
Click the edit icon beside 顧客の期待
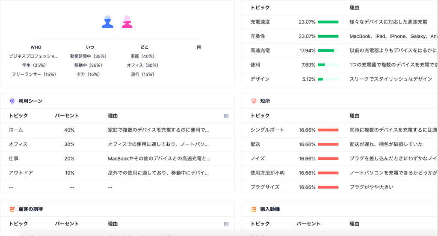pos(12,209)
